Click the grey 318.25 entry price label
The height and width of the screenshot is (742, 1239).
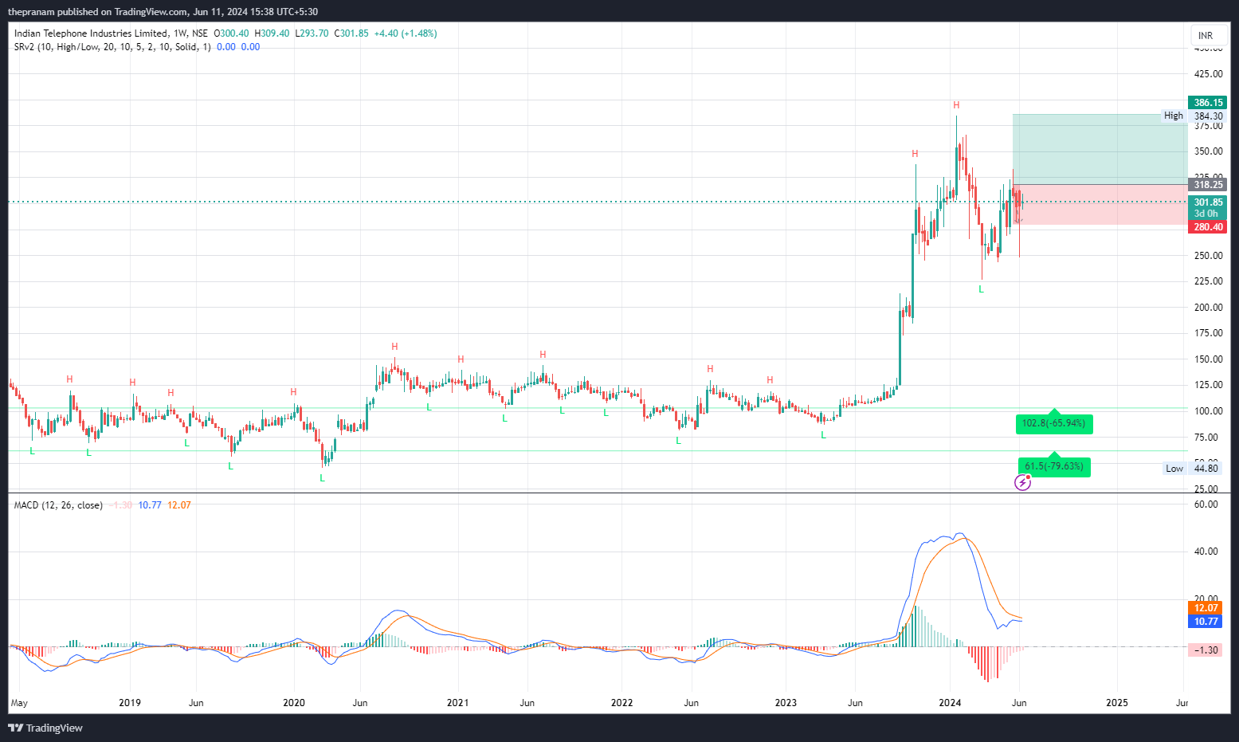point(1208,185)
